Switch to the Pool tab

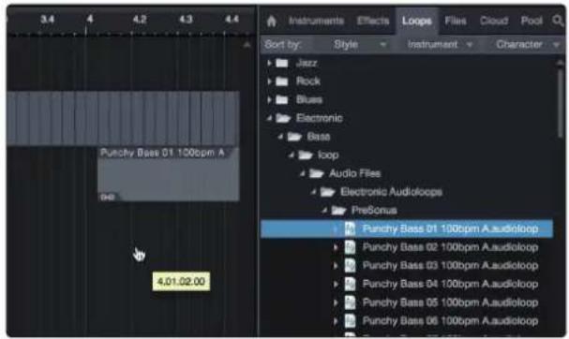(x=532, y=21)
